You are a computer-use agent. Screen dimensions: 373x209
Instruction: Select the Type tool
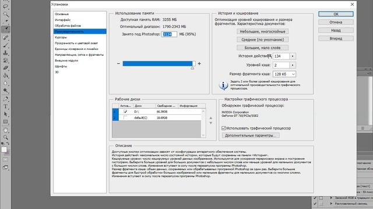pos(5,106)
